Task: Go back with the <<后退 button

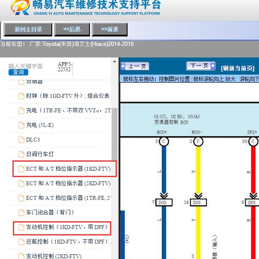Action: point(72,30)
